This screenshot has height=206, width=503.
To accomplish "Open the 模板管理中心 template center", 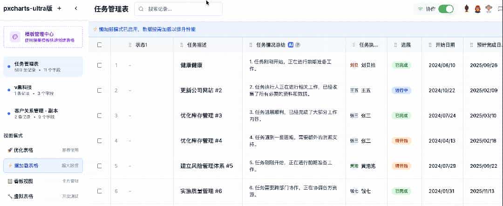I will 43,37.
